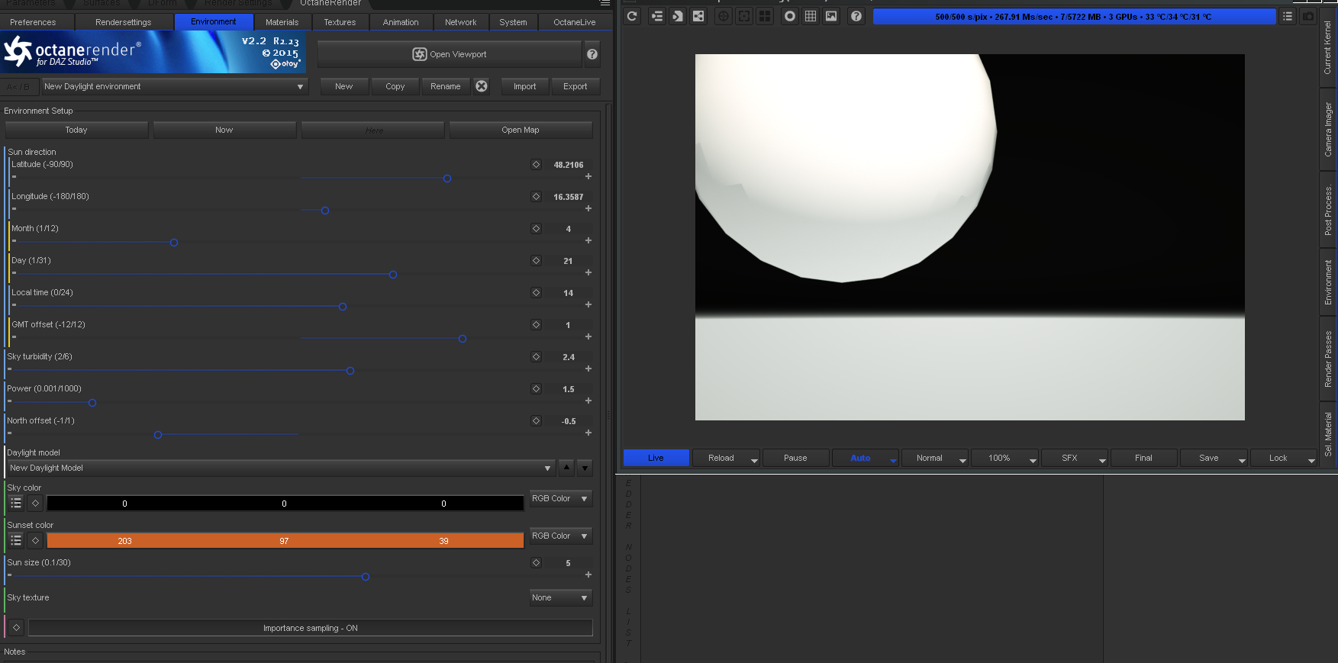Open Sunset color RGB Color dropdown
This screenshot has width=1338, height=663.
[x=560, y=536]
